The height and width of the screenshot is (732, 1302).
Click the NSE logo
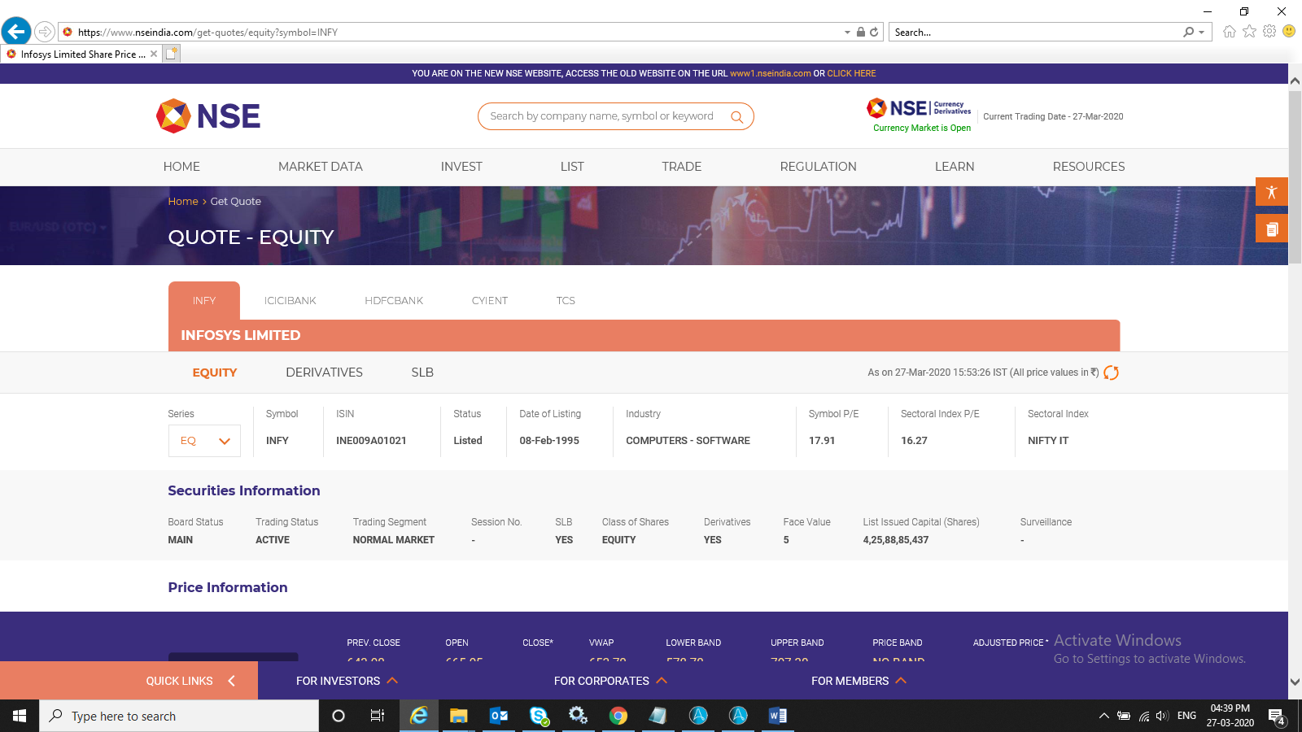[x=208, y=116]
